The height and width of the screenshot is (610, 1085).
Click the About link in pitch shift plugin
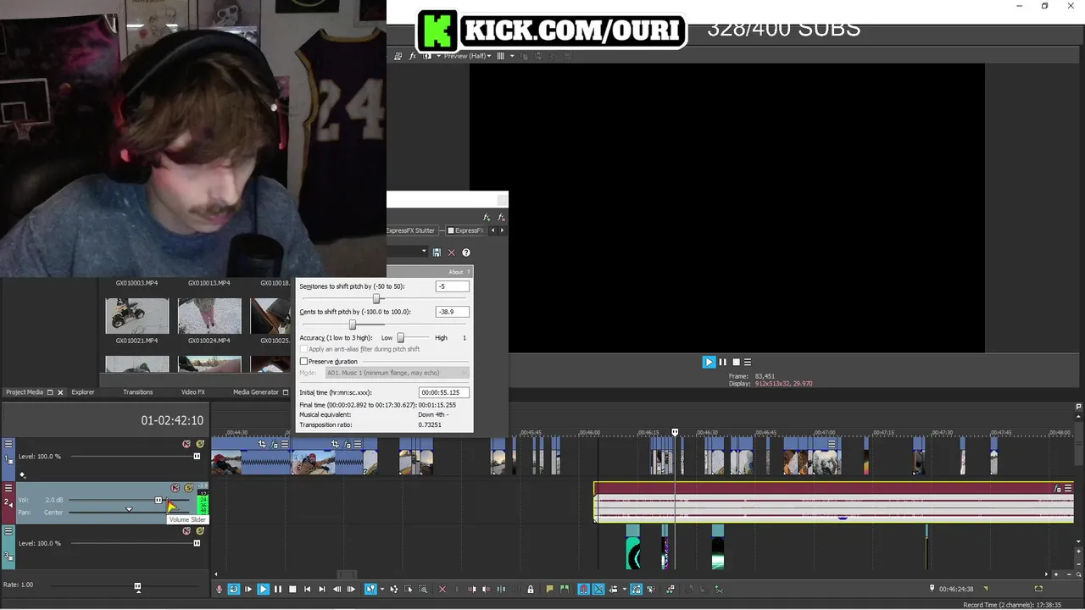[456, 272]
